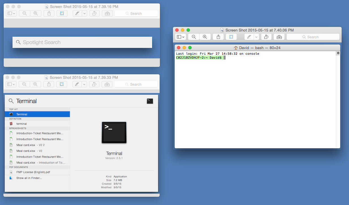
Task: Click Share icon in 7.39.33 PM window
Action: 49,84
